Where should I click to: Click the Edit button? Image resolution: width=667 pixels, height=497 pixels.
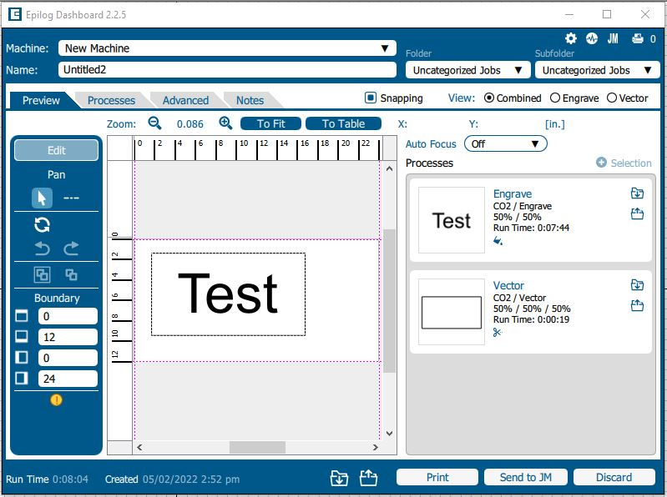pyautogui.click(x=56, y=150)
